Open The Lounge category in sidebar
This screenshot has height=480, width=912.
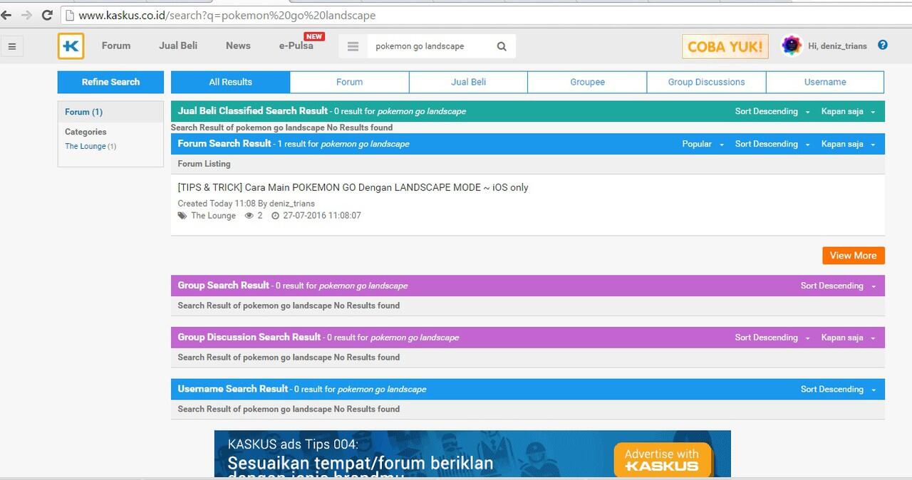click(x=85, y=146)
